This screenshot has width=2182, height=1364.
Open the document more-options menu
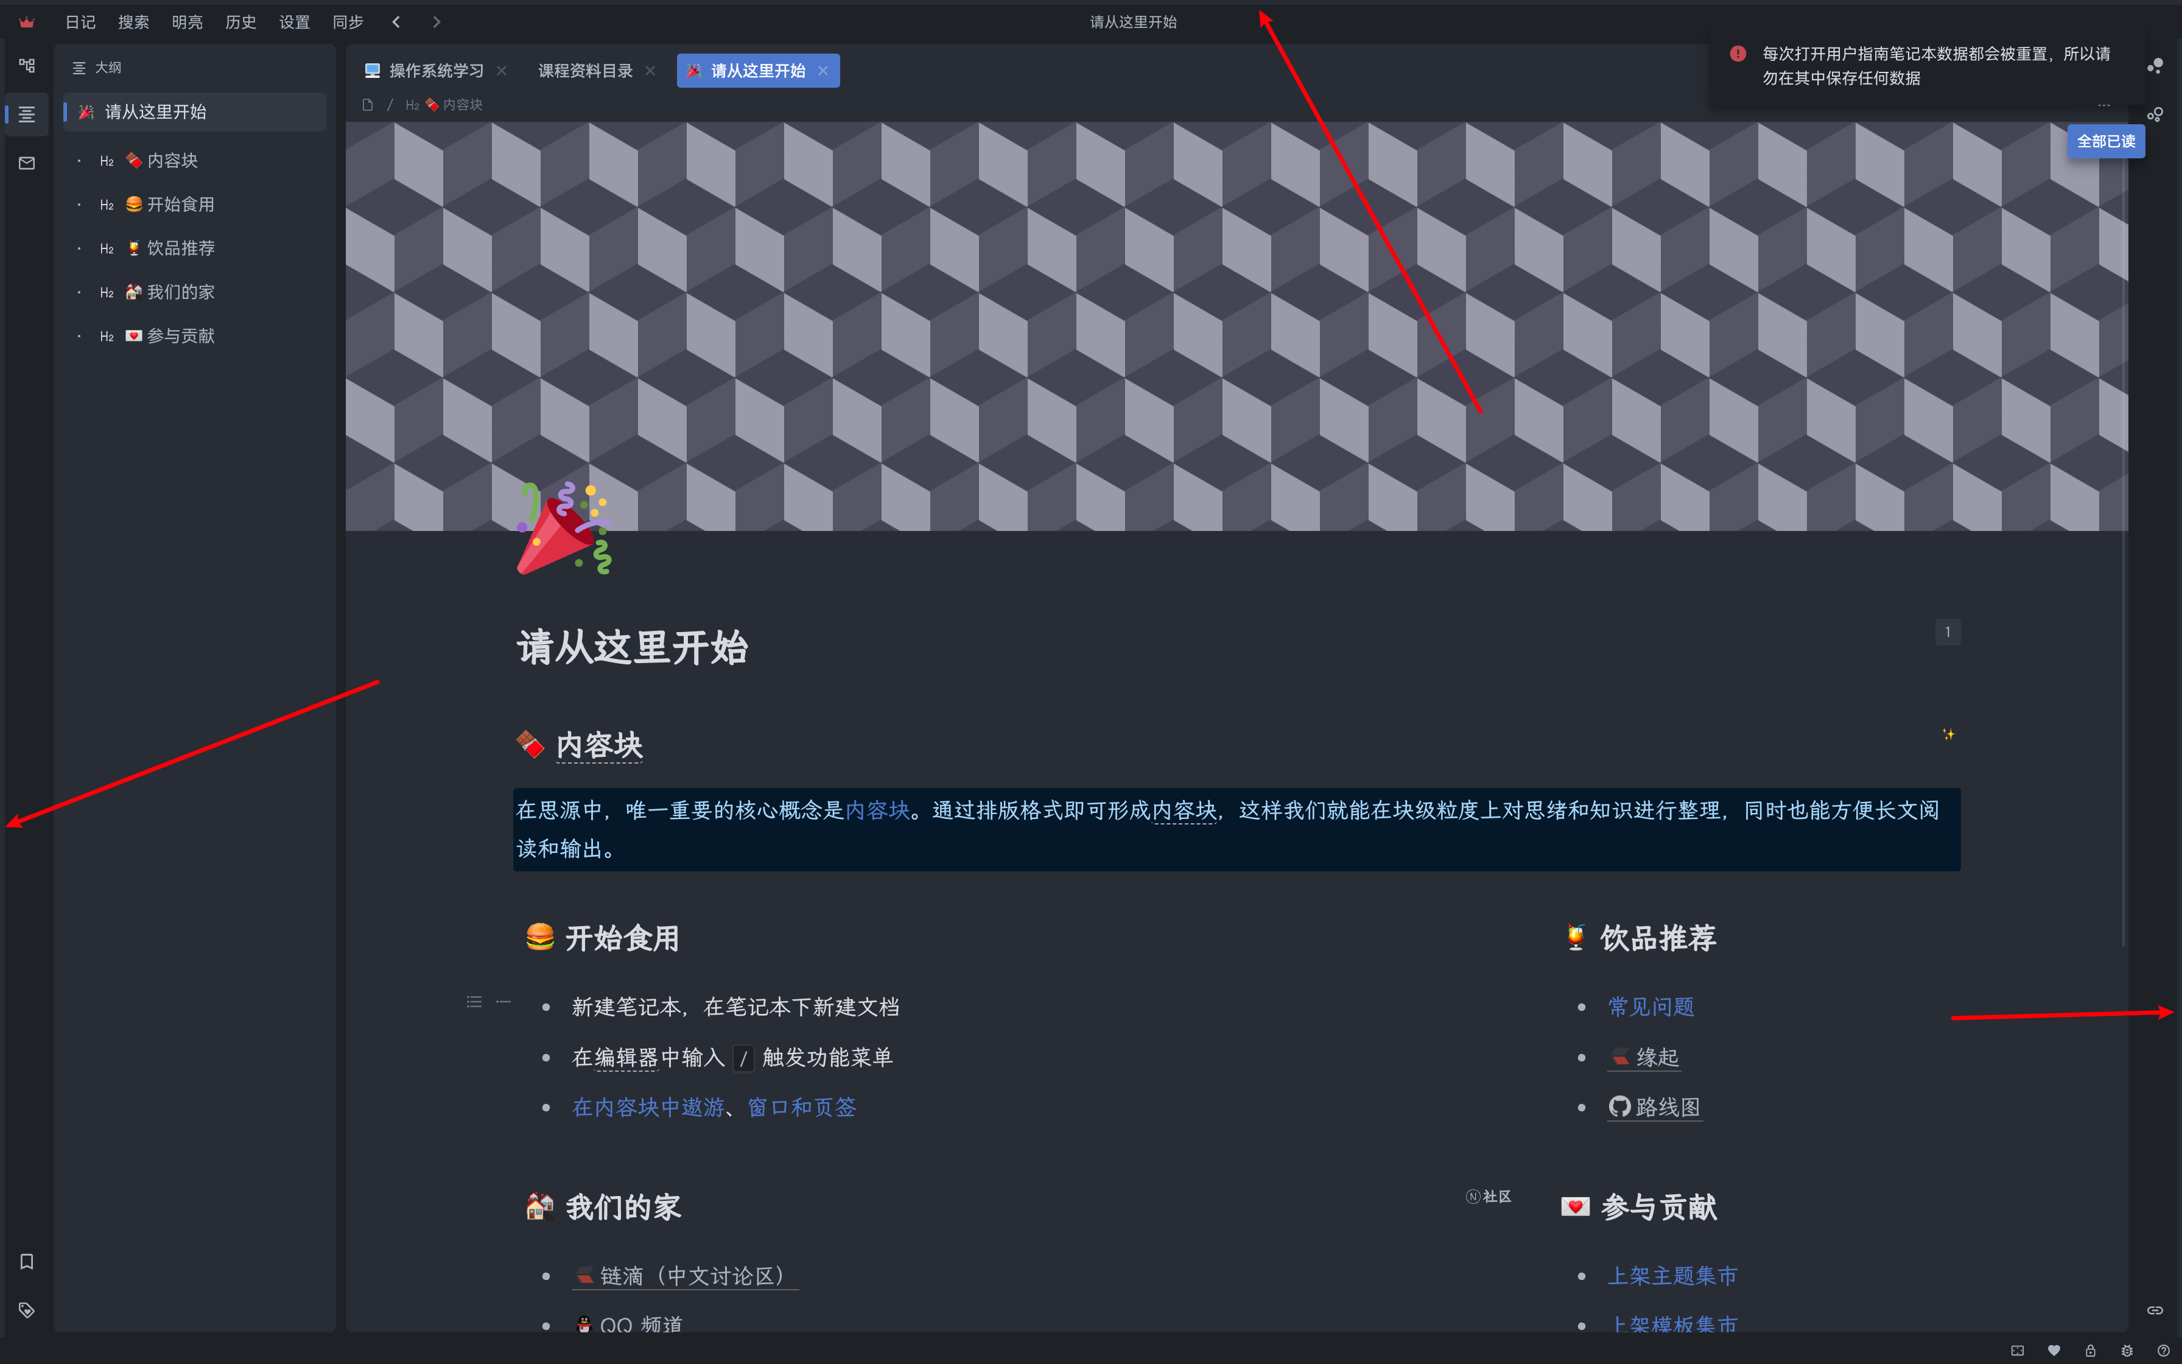(x=2105, y=105)
